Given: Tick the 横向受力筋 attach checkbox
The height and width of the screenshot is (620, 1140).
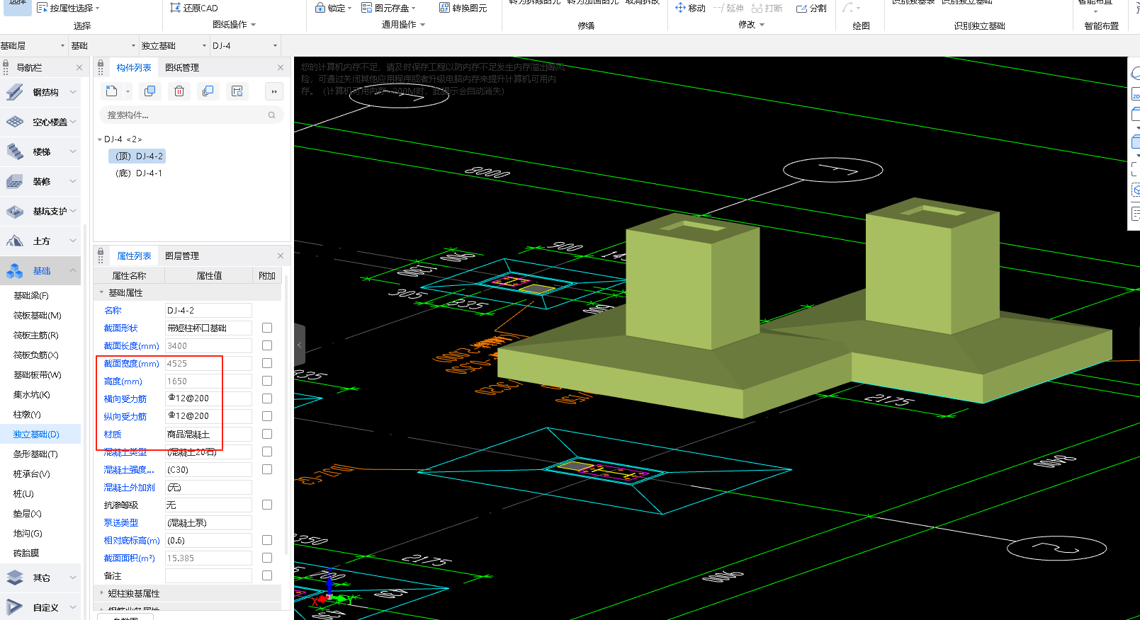Looking at the screenshot, I should pyautogui.click(x=267, y=398).
